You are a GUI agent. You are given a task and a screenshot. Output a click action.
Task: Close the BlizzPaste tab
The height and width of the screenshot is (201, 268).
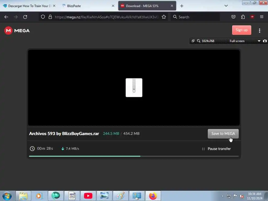[113, 6]
